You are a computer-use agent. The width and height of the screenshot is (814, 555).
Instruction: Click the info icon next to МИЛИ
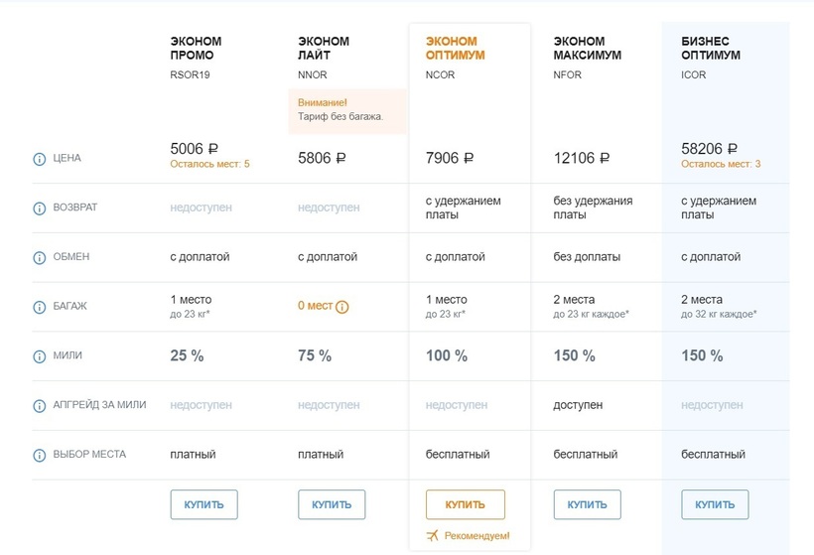tap(40, 356)
